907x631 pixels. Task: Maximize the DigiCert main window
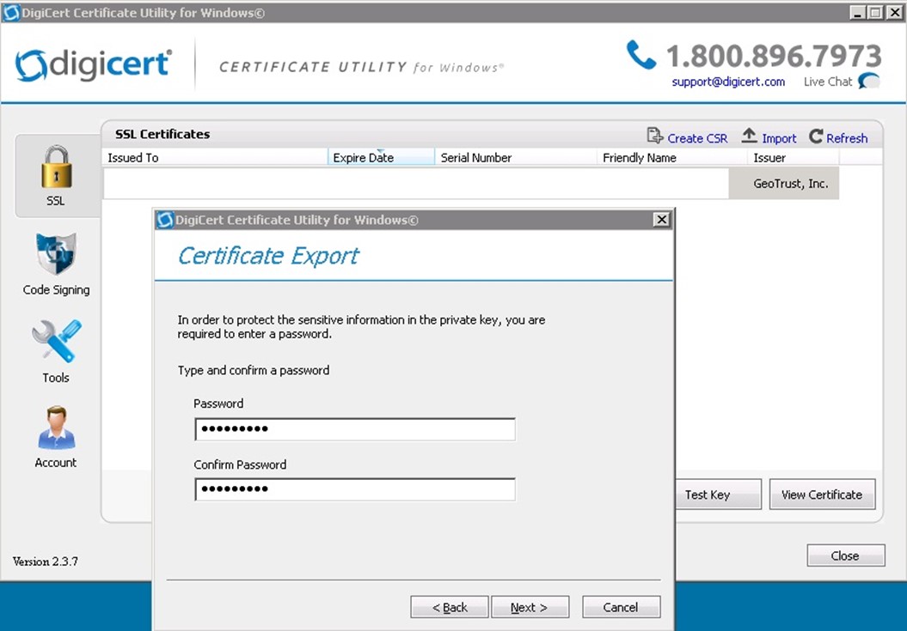point(875,12)
